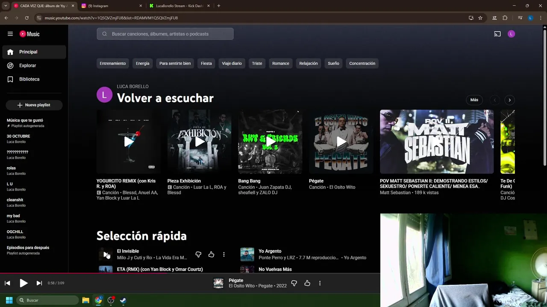Select the Romance mood chip
The image size is (547, 307).
coord(281,64)
